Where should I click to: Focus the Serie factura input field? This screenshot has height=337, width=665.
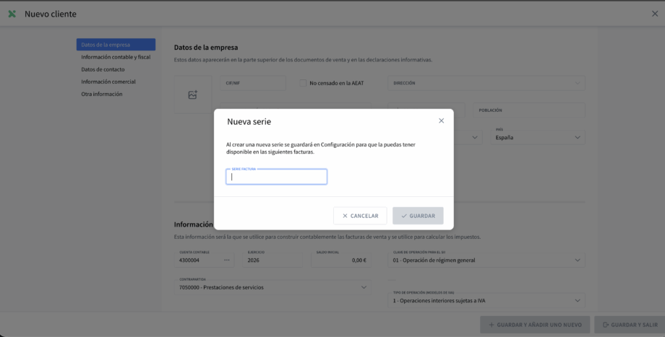coord(276,177)
